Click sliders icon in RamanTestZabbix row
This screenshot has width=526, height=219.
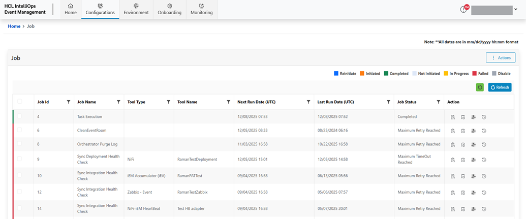(473, 193)
